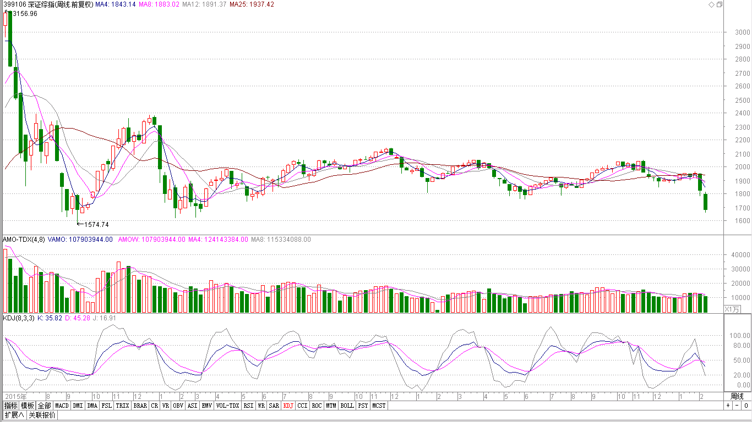Click the chart title 399106 深证综指(周线 前复权)

click(47, 4)
